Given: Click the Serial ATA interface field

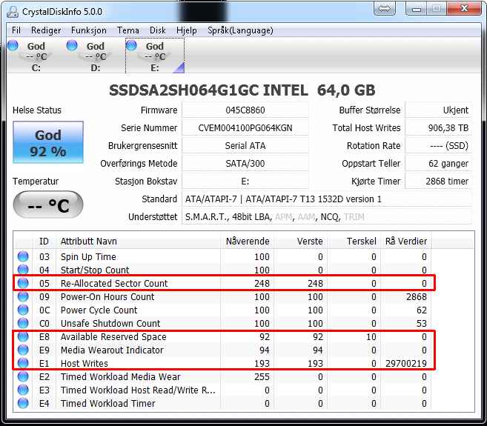Looking at the screenshot, I should point(245,146).
